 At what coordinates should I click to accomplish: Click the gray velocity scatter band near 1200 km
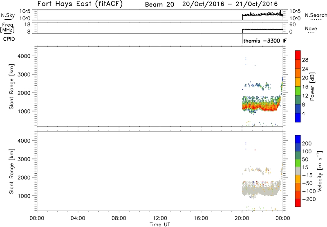[261, 190]
